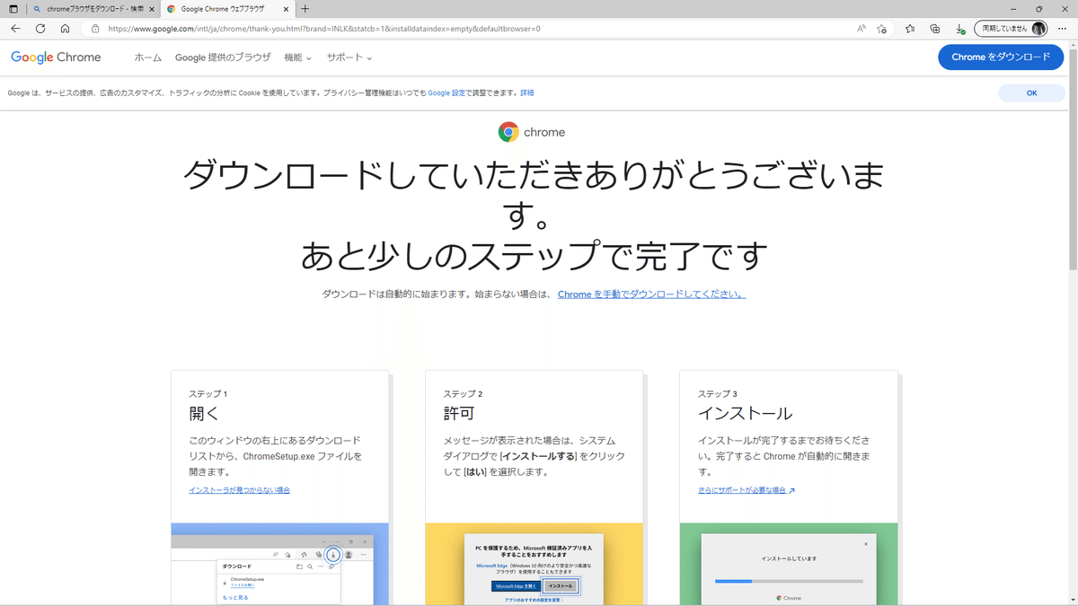The image size is (1078, 606).
Task: Click the ダウンロードしていただきありがとうございます heading
Action: [535, 195]
